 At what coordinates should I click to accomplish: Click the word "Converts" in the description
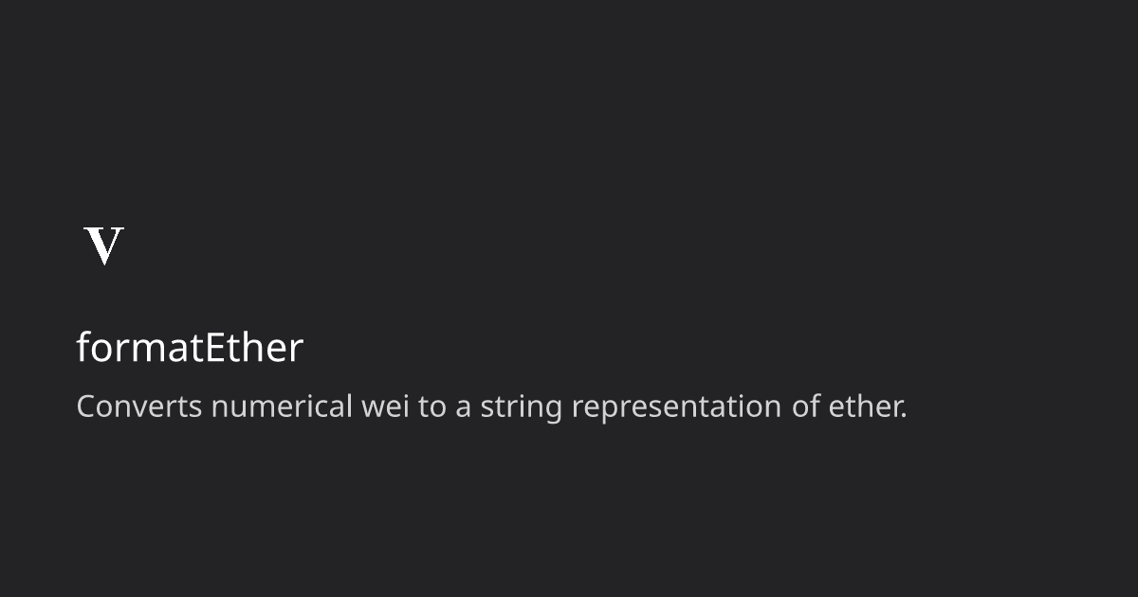[x=138, y=407]
